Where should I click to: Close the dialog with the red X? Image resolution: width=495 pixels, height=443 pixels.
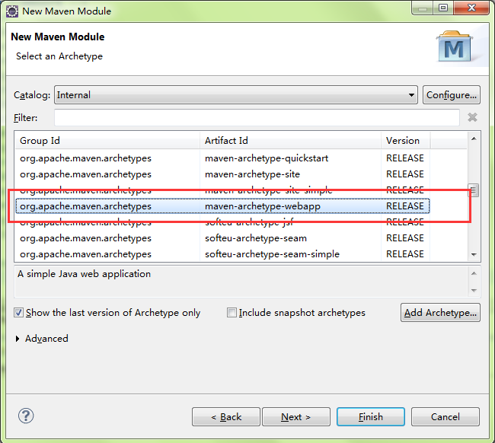471,8
